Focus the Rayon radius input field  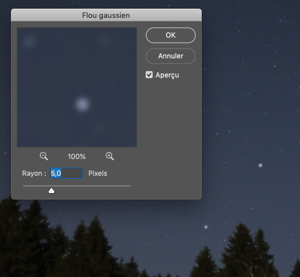click(x=66, y=173)
